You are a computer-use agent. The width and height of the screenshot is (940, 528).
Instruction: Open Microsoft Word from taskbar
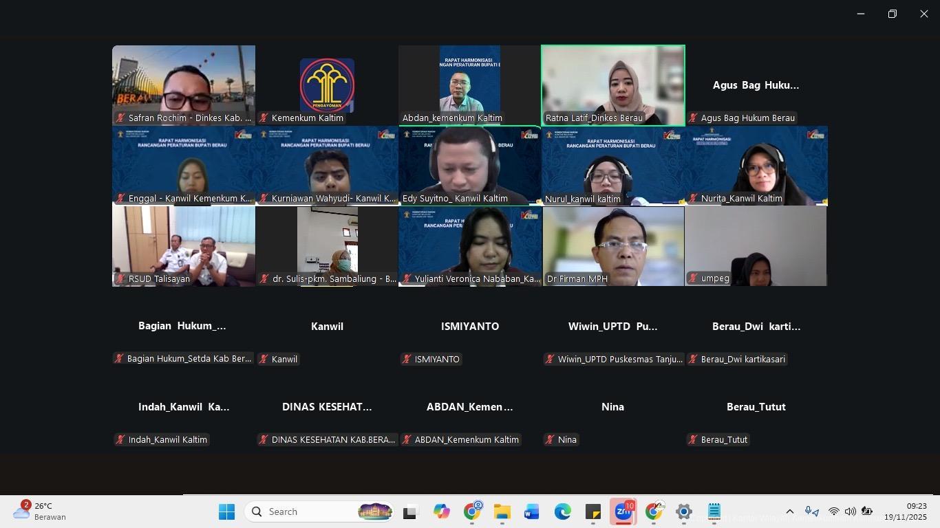(532, 511)
